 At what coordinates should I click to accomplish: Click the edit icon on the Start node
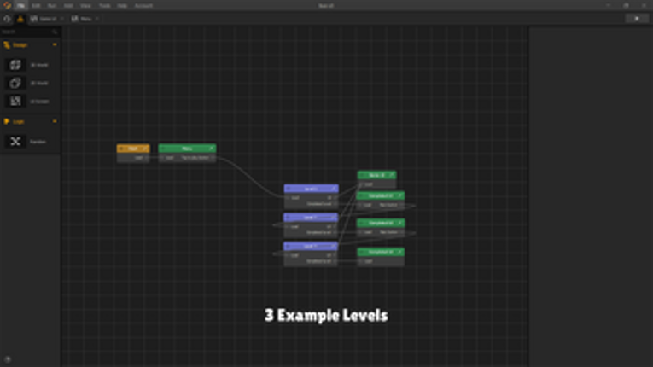pyautogui.click(x=145, y=149)
